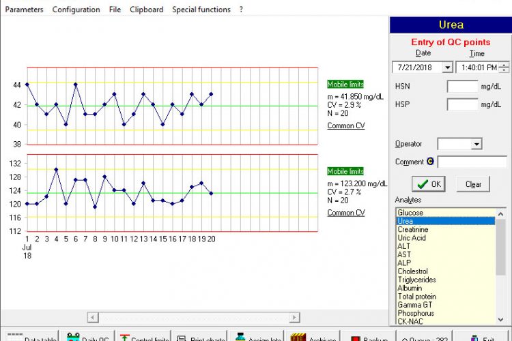Open the Data table view
512x341 pixels.
tap(30, 337)
